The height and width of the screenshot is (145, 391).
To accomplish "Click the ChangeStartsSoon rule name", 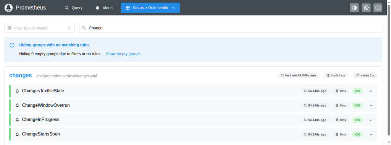I will 41,134.
